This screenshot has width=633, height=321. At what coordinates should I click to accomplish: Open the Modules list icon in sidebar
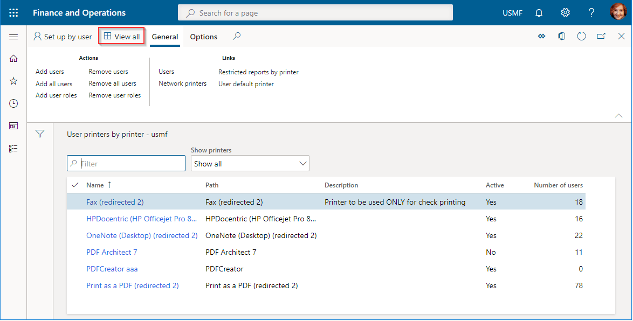pyautogui.click(x=13, y=148)
